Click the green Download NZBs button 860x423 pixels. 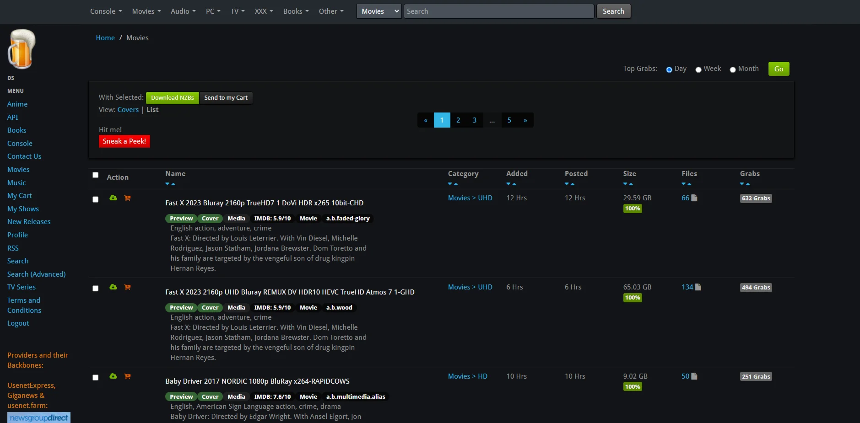click(172, 98)
